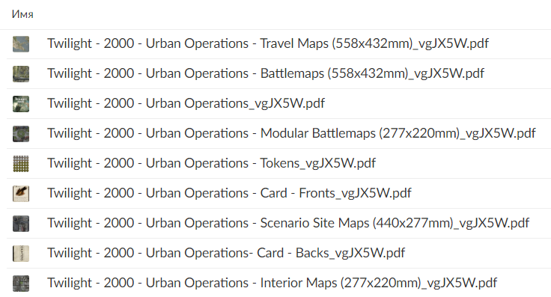Click empty space right of the Tokens row

[x=463, y=164]
